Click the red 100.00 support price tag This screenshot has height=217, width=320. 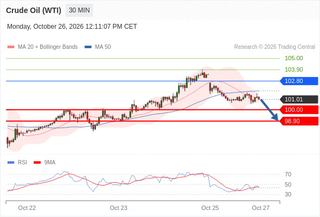(299, 110)
